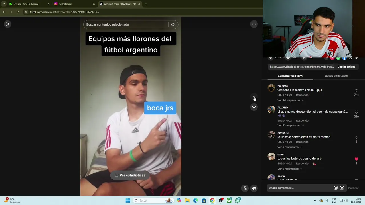Expand Ver 52 respuestas

click(290, 126)
